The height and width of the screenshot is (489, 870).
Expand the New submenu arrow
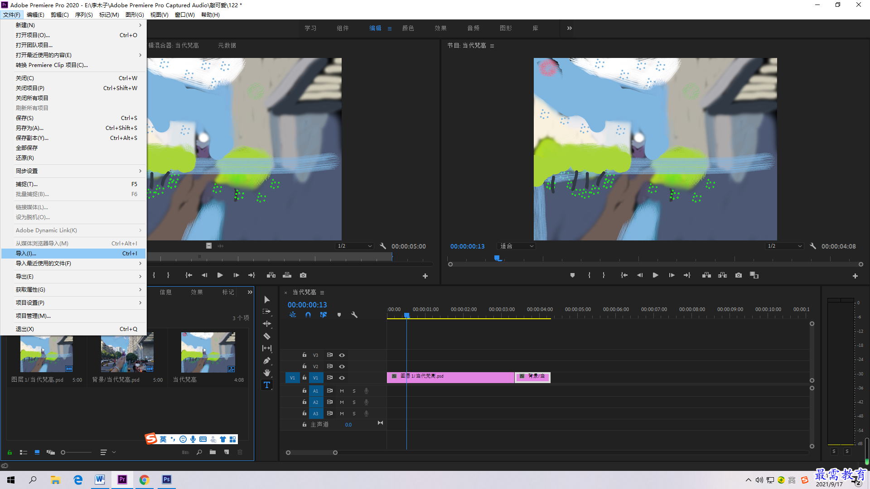[140, 25]
